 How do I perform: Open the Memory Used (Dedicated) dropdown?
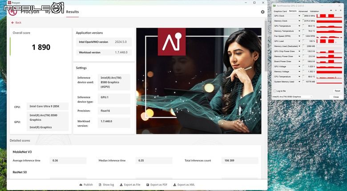pyautogui.click(x=299, y=46)
